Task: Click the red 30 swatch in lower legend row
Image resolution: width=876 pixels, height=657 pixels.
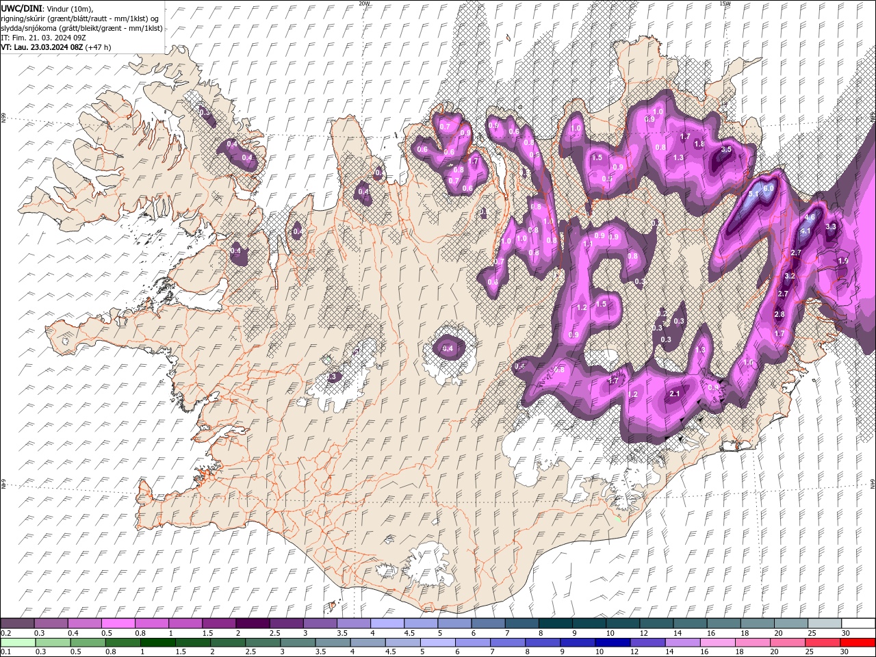Action: click(x=858, y=643)
